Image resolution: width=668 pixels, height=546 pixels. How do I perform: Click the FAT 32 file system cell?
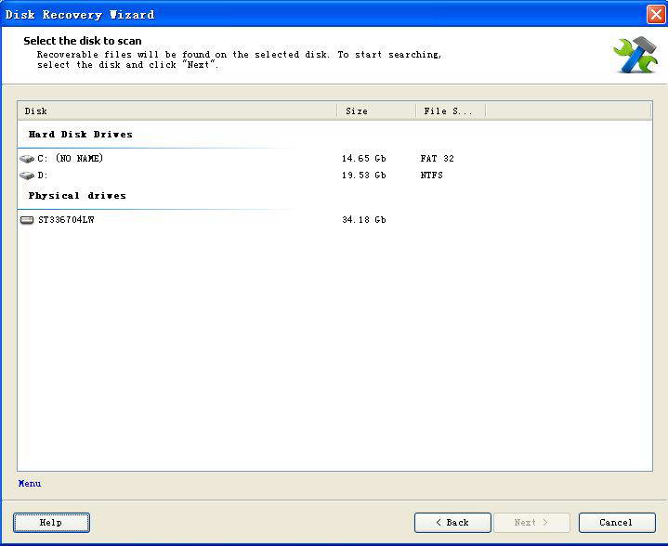click(437, 159)
